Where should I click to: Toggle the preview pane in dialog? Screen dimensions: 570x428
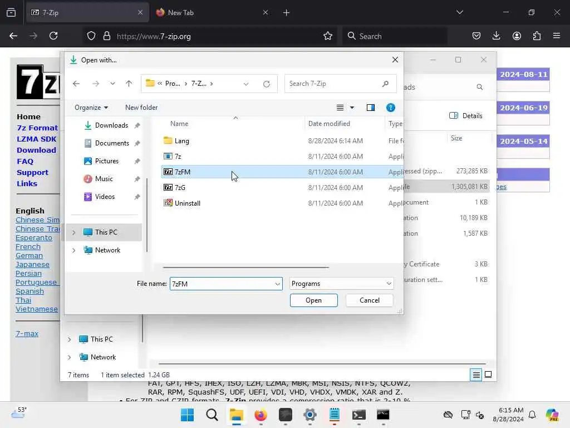point(370,108)
